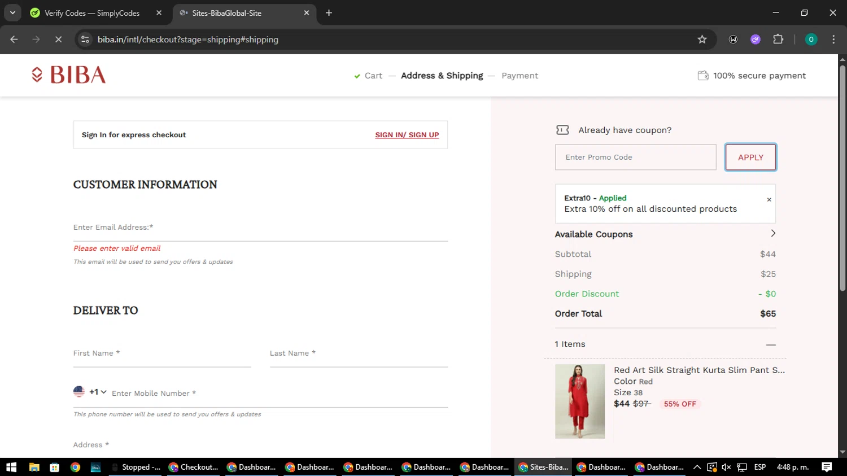847x476 pixels.
Task: Close the Sites-BibaGlobal-Site tab
Action: coord(307,12)
